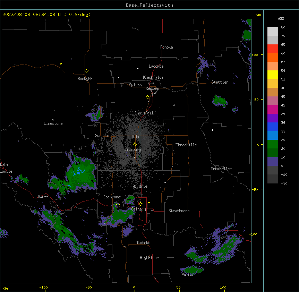Click the pink 45 dBZ legend swatch

tap(273, 101)
